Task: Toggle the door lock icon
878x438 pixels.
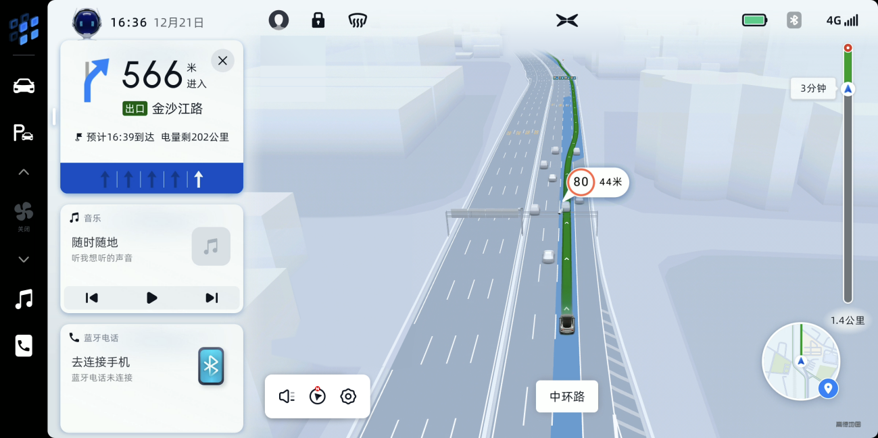Action: coord(318,20)
